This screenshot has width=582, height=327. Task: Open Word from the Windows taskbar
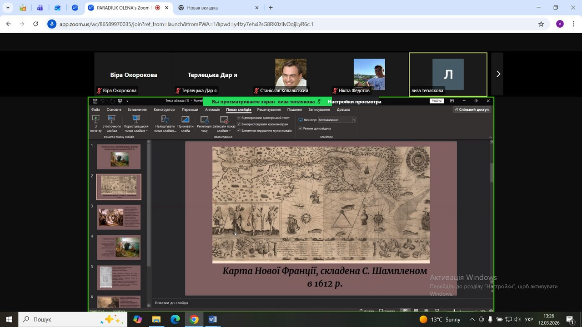click(213, 319)
